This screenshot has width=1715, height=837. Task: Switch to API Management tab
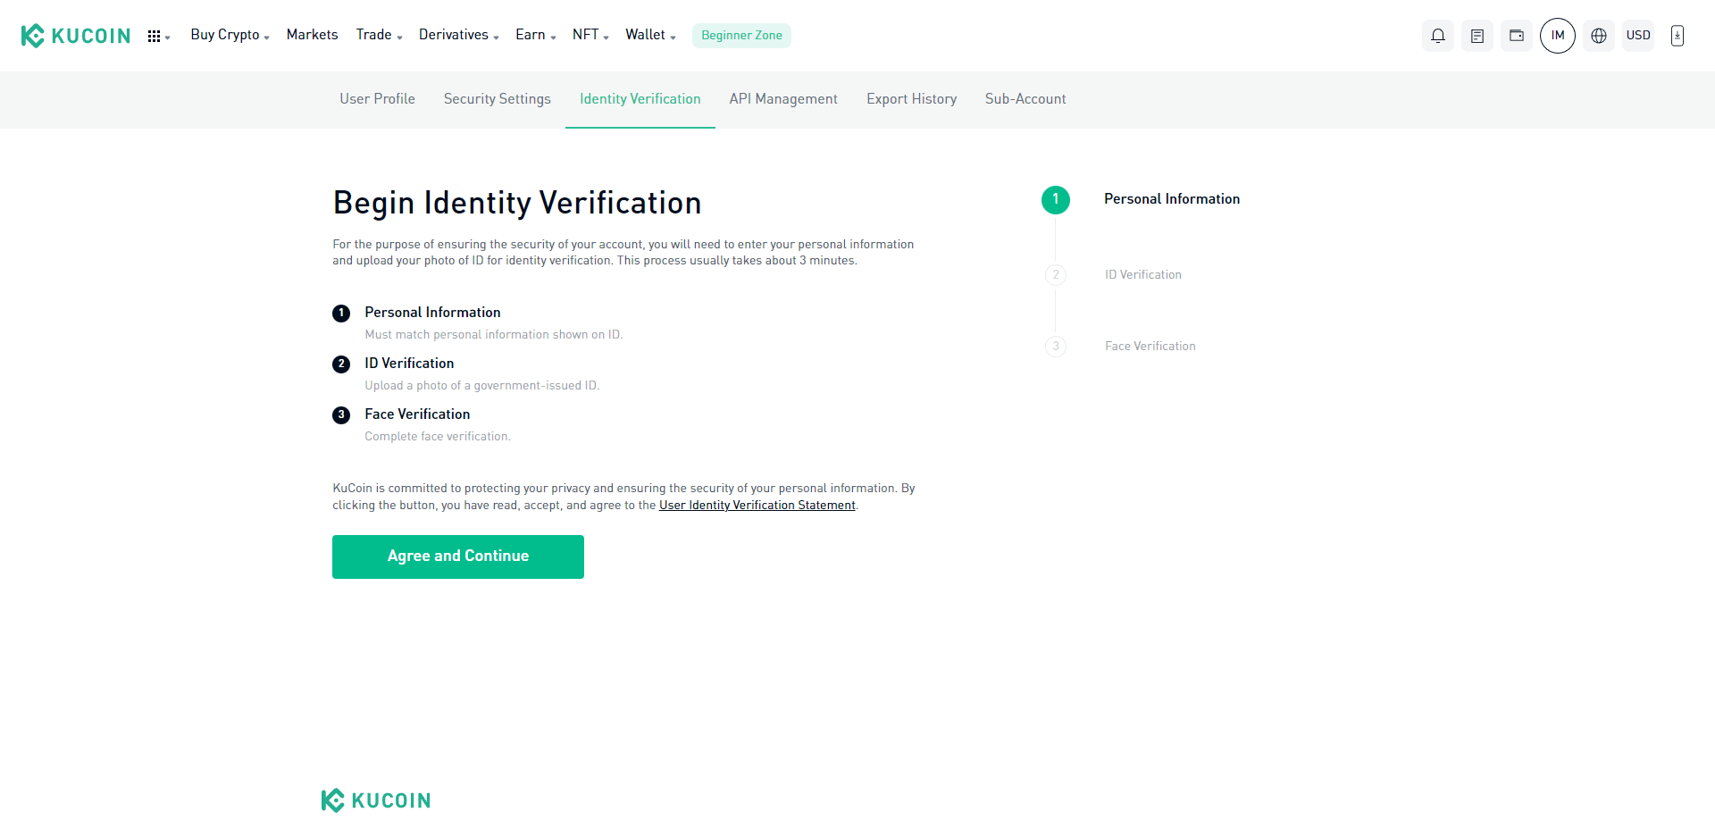click(x=783, y=99)
